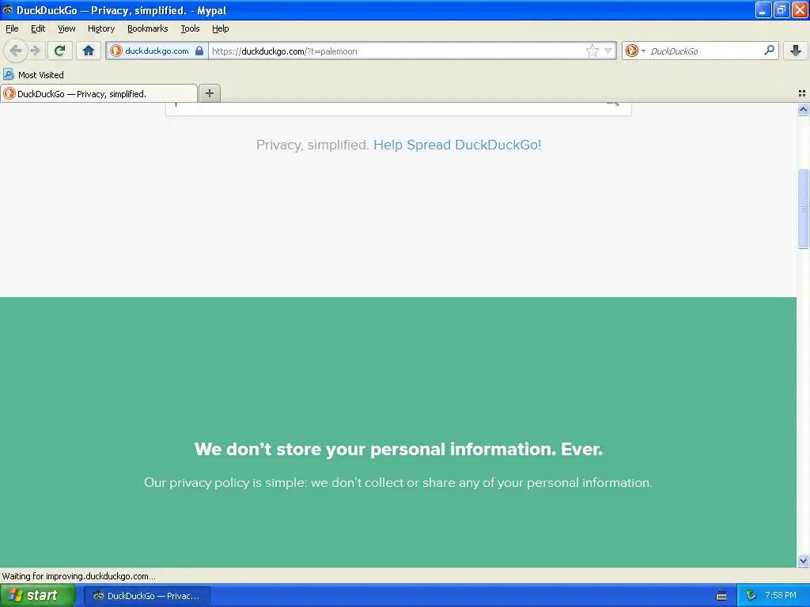
Task: Click the 'Waiting for improving.duckduckgo.com' status text
Action: tap(78, 576)
